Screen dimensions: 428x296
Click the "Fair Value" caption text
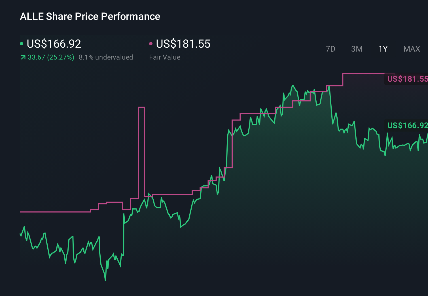(x=165, y=57)
